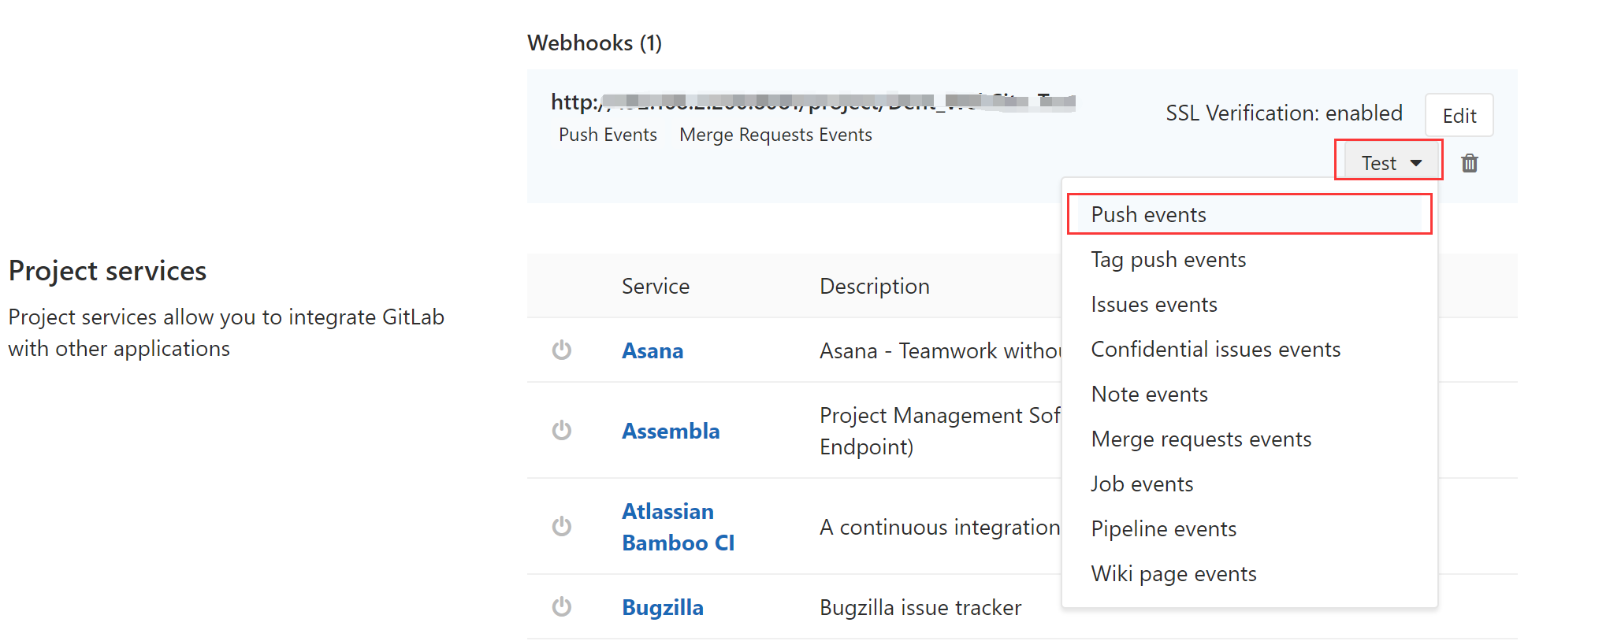Pick Confidential issues events menu item

[1215, 350]
